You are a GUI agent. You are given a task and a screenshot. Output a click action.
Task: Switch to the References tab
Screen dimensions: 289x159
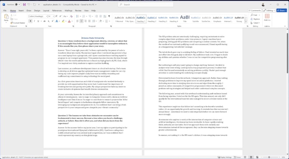57,11
